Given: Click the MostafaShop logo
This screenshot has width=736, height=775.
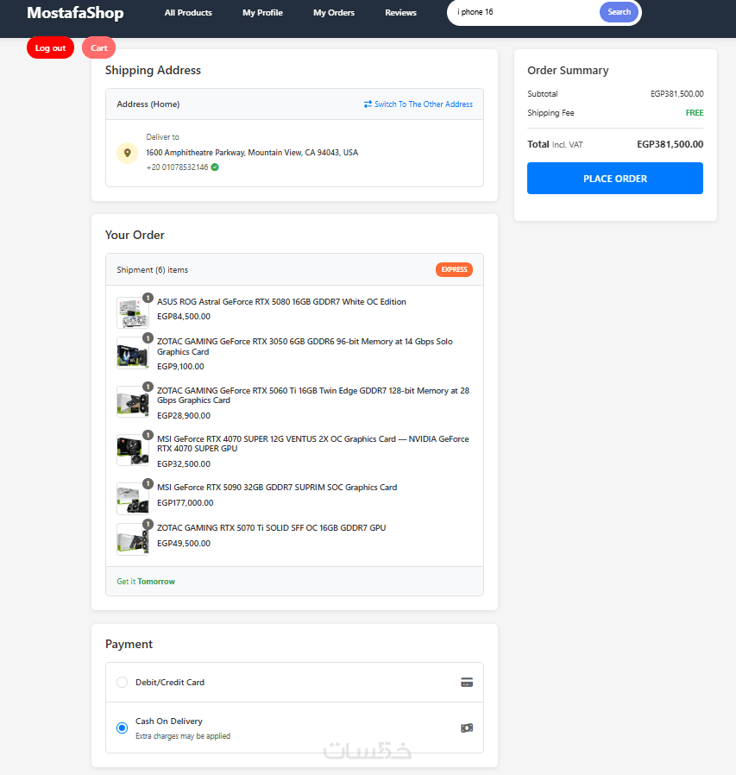Looking at the screenshot, I should point(75,13).
